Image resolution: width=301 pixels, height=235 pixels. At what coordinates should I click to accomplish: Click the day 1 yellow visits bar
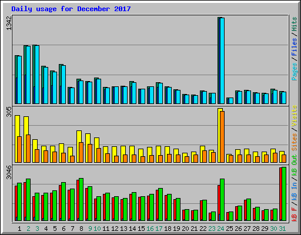pyautogui.click(x=16, y=139)
